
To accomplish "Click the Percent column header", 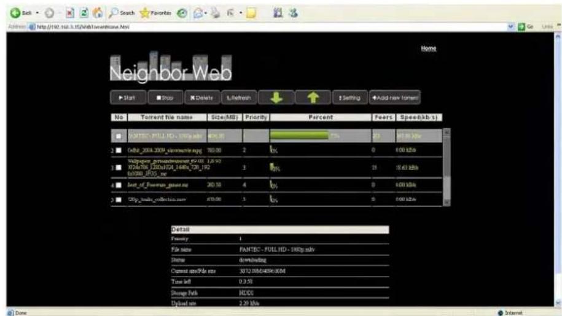I will [321, 117].
